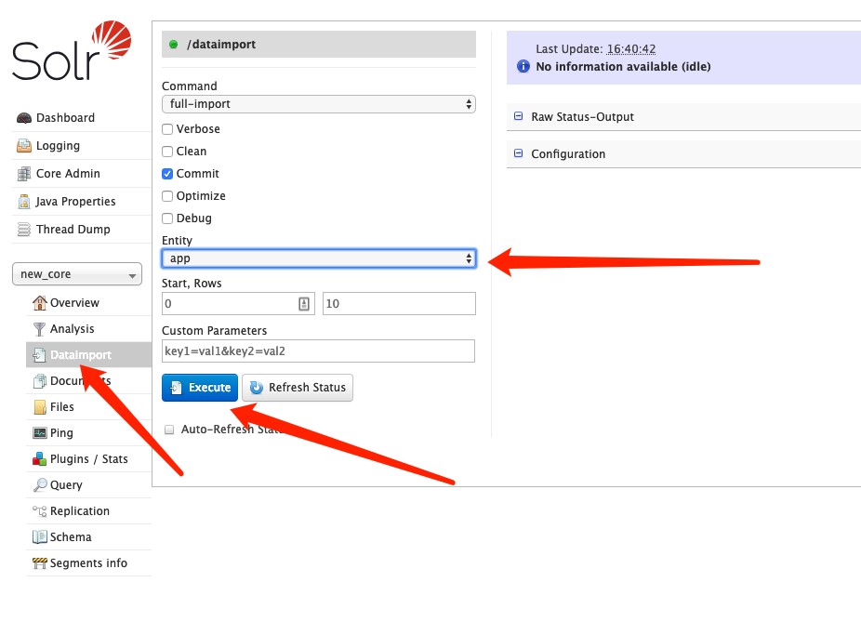This screenshot has height=635, width=861.
Task: Toggle the Auto-Refresh Status checkbox
Action: pos(169,430)
